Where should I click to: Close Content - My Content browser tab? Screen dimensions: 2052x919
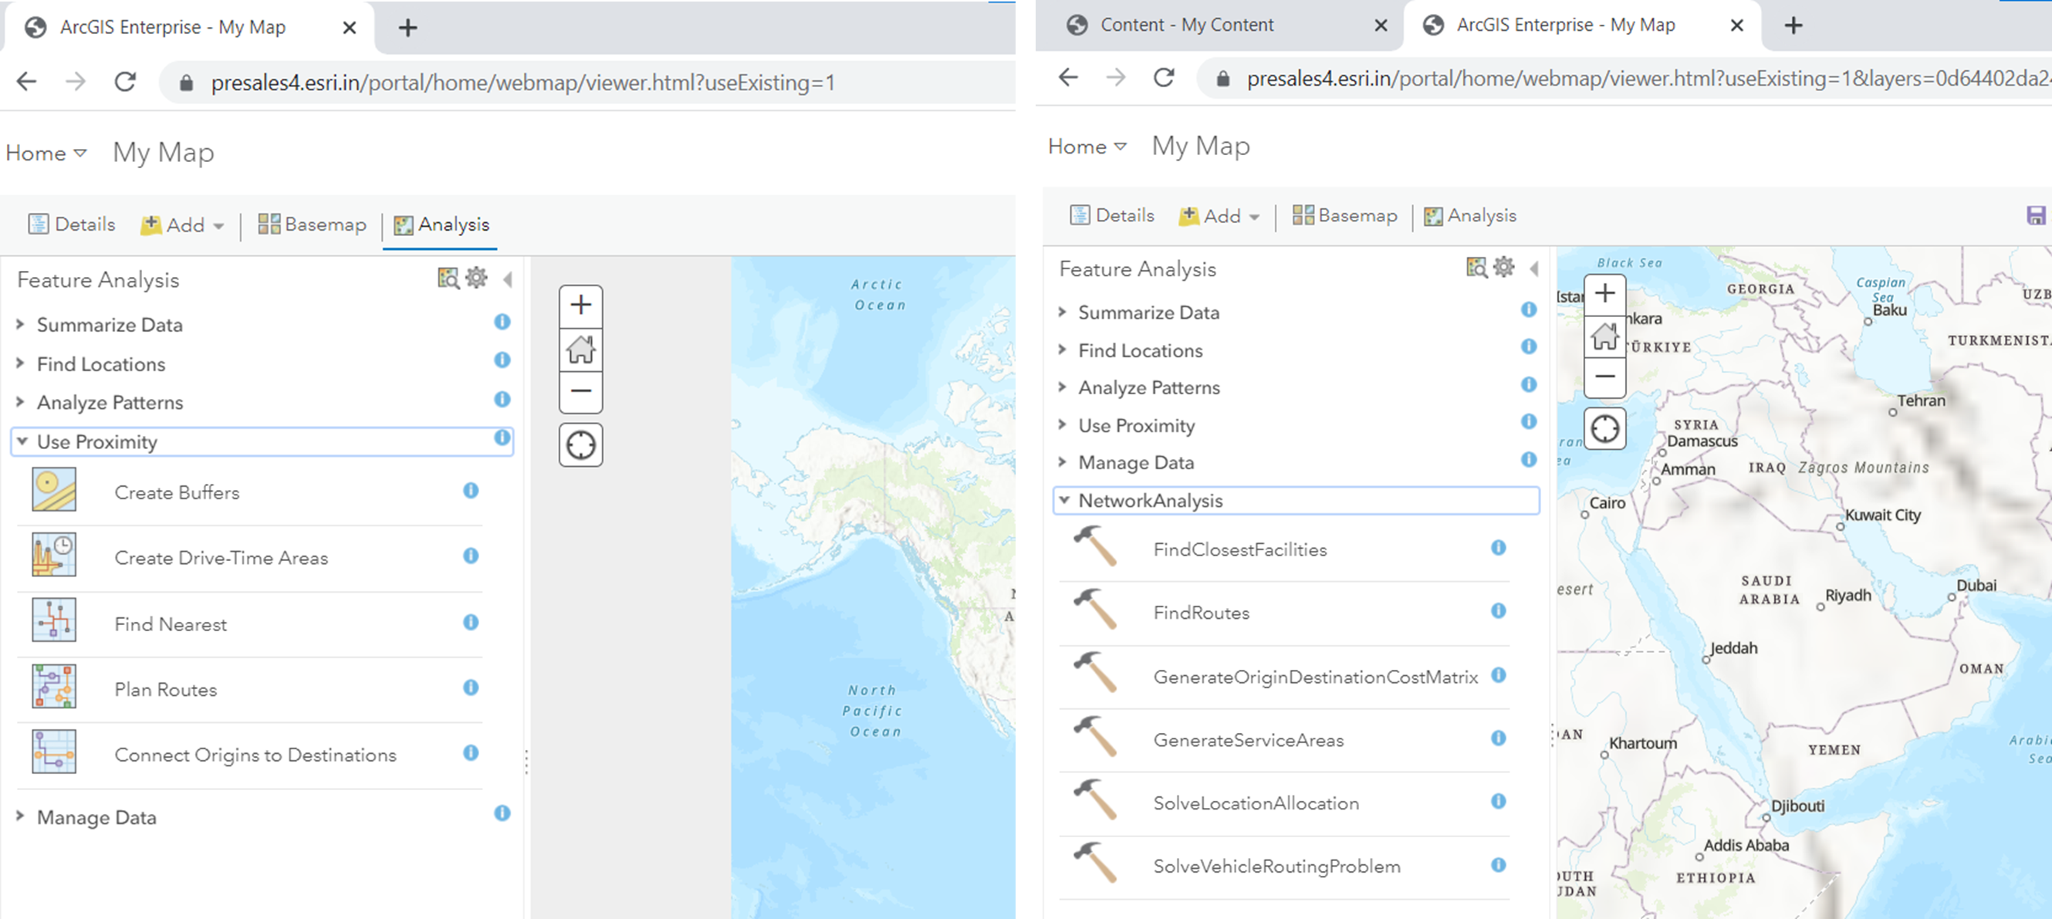tap(1381, 25)
